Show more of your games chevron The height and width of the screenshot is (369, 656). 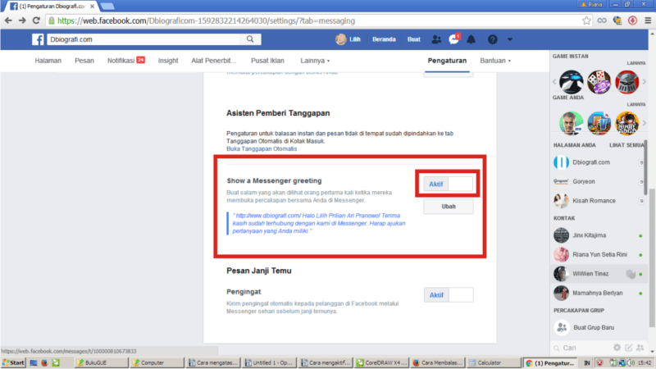point(645,123)
